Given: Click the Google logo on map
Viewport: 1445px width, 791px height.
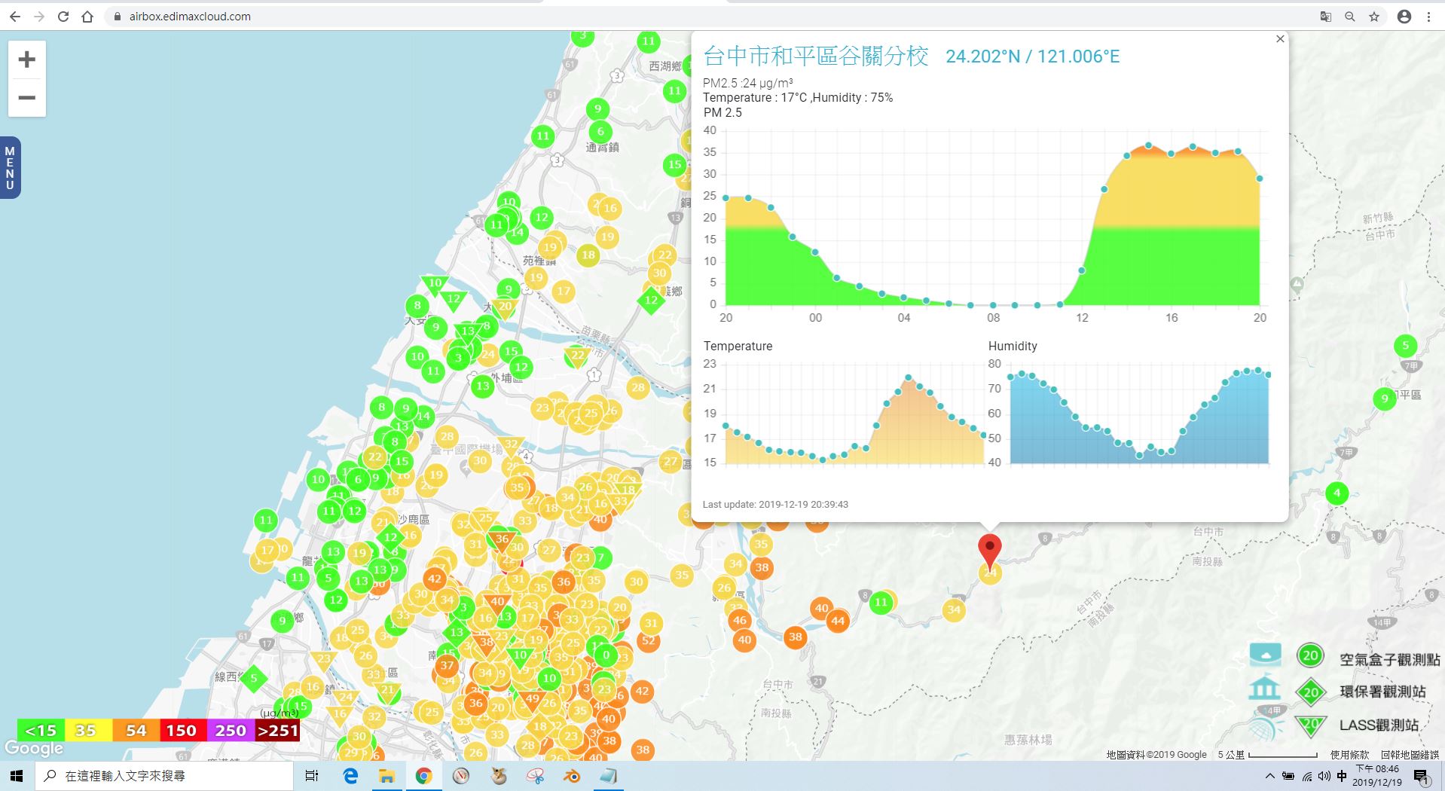Looking at the screenshot, I should [34, 749].
